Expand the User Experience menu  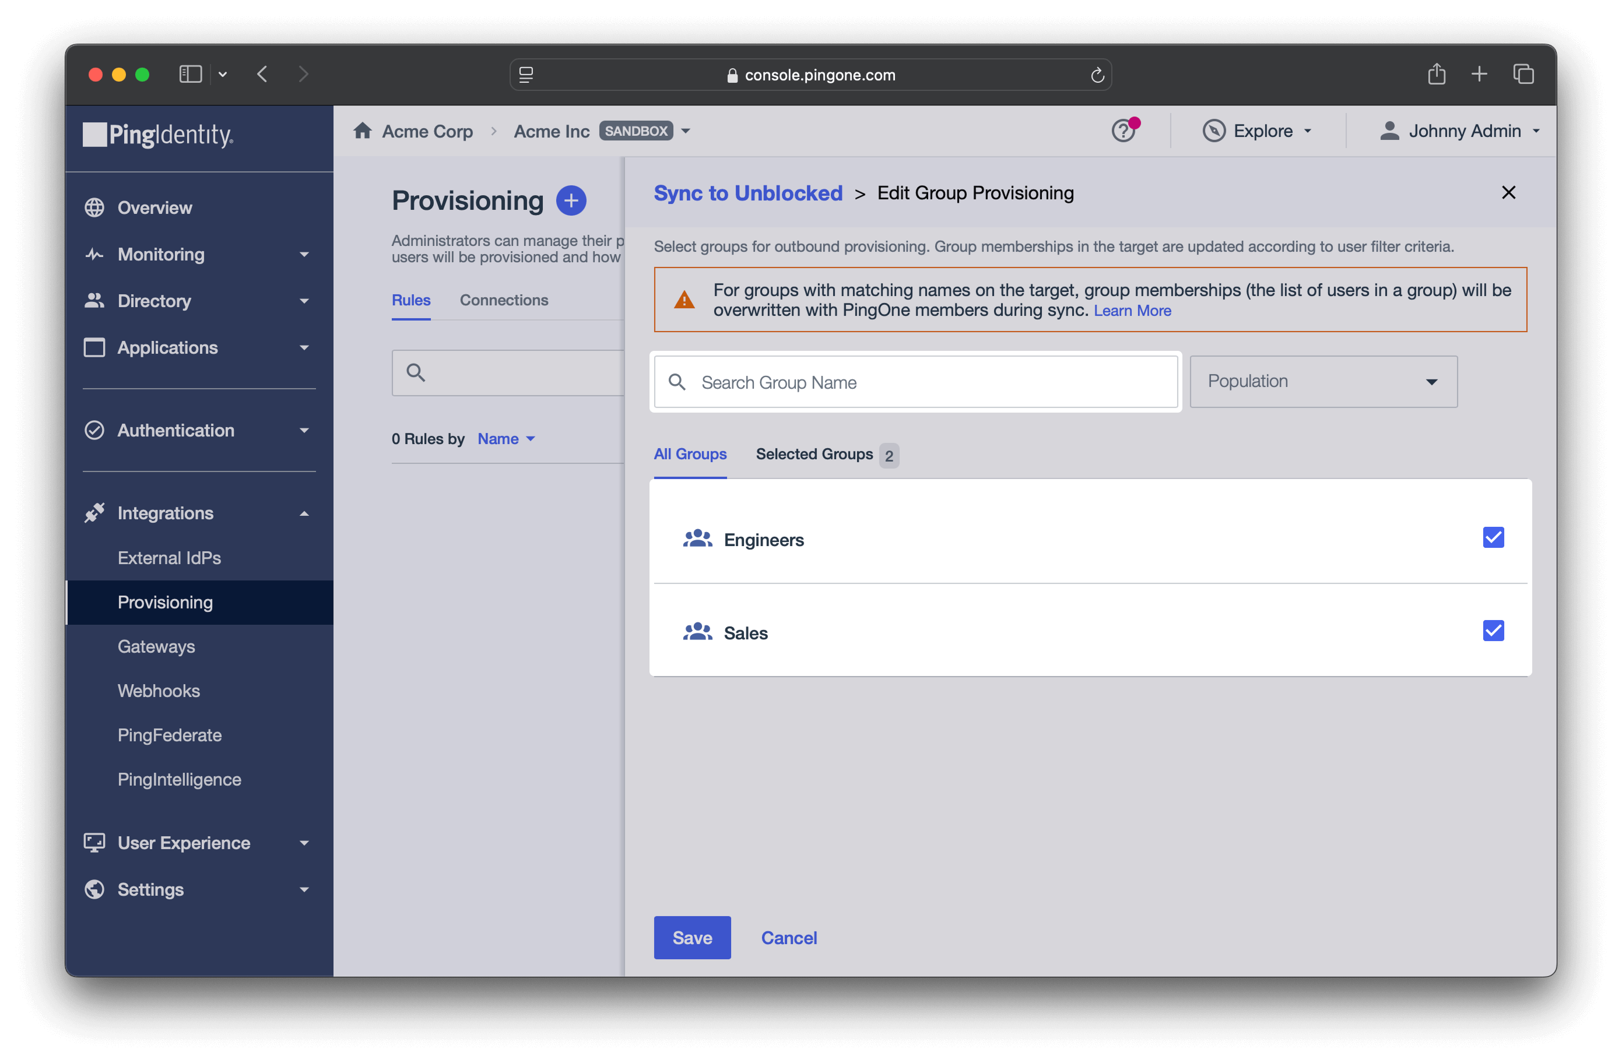(304, 843)
